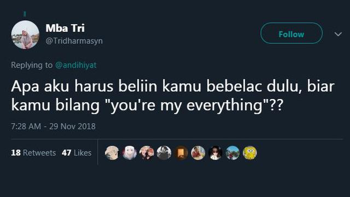
Task: Open the white hijab liker avatar
Action: pyautogui.click(x=129, y=153)
